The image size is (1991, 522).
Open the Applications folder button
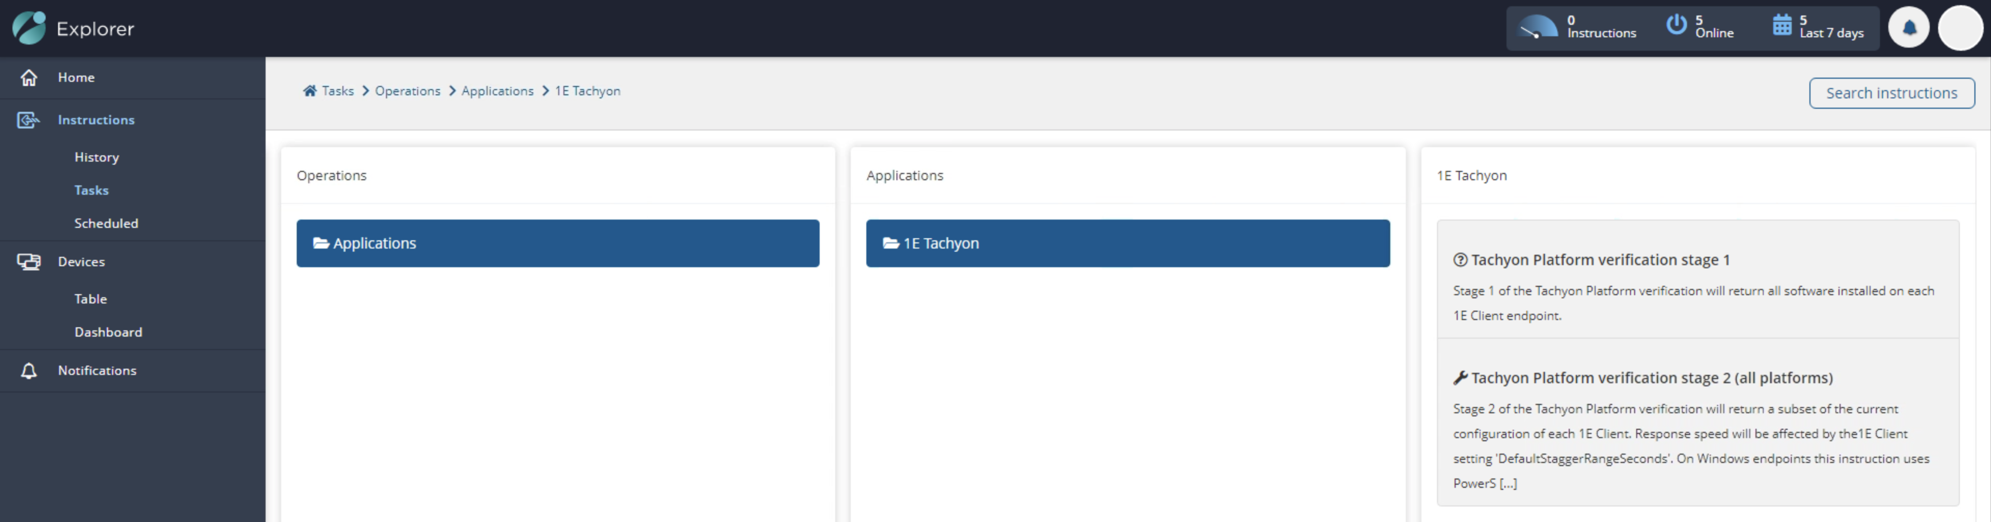coord(557,243)
